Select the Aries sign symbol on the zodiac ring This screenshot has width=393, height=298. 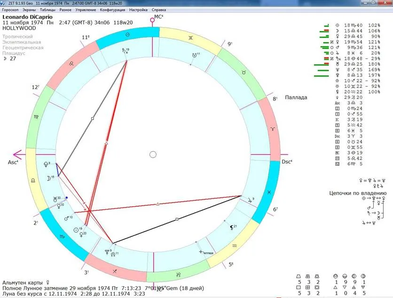(x=272, y=128)
